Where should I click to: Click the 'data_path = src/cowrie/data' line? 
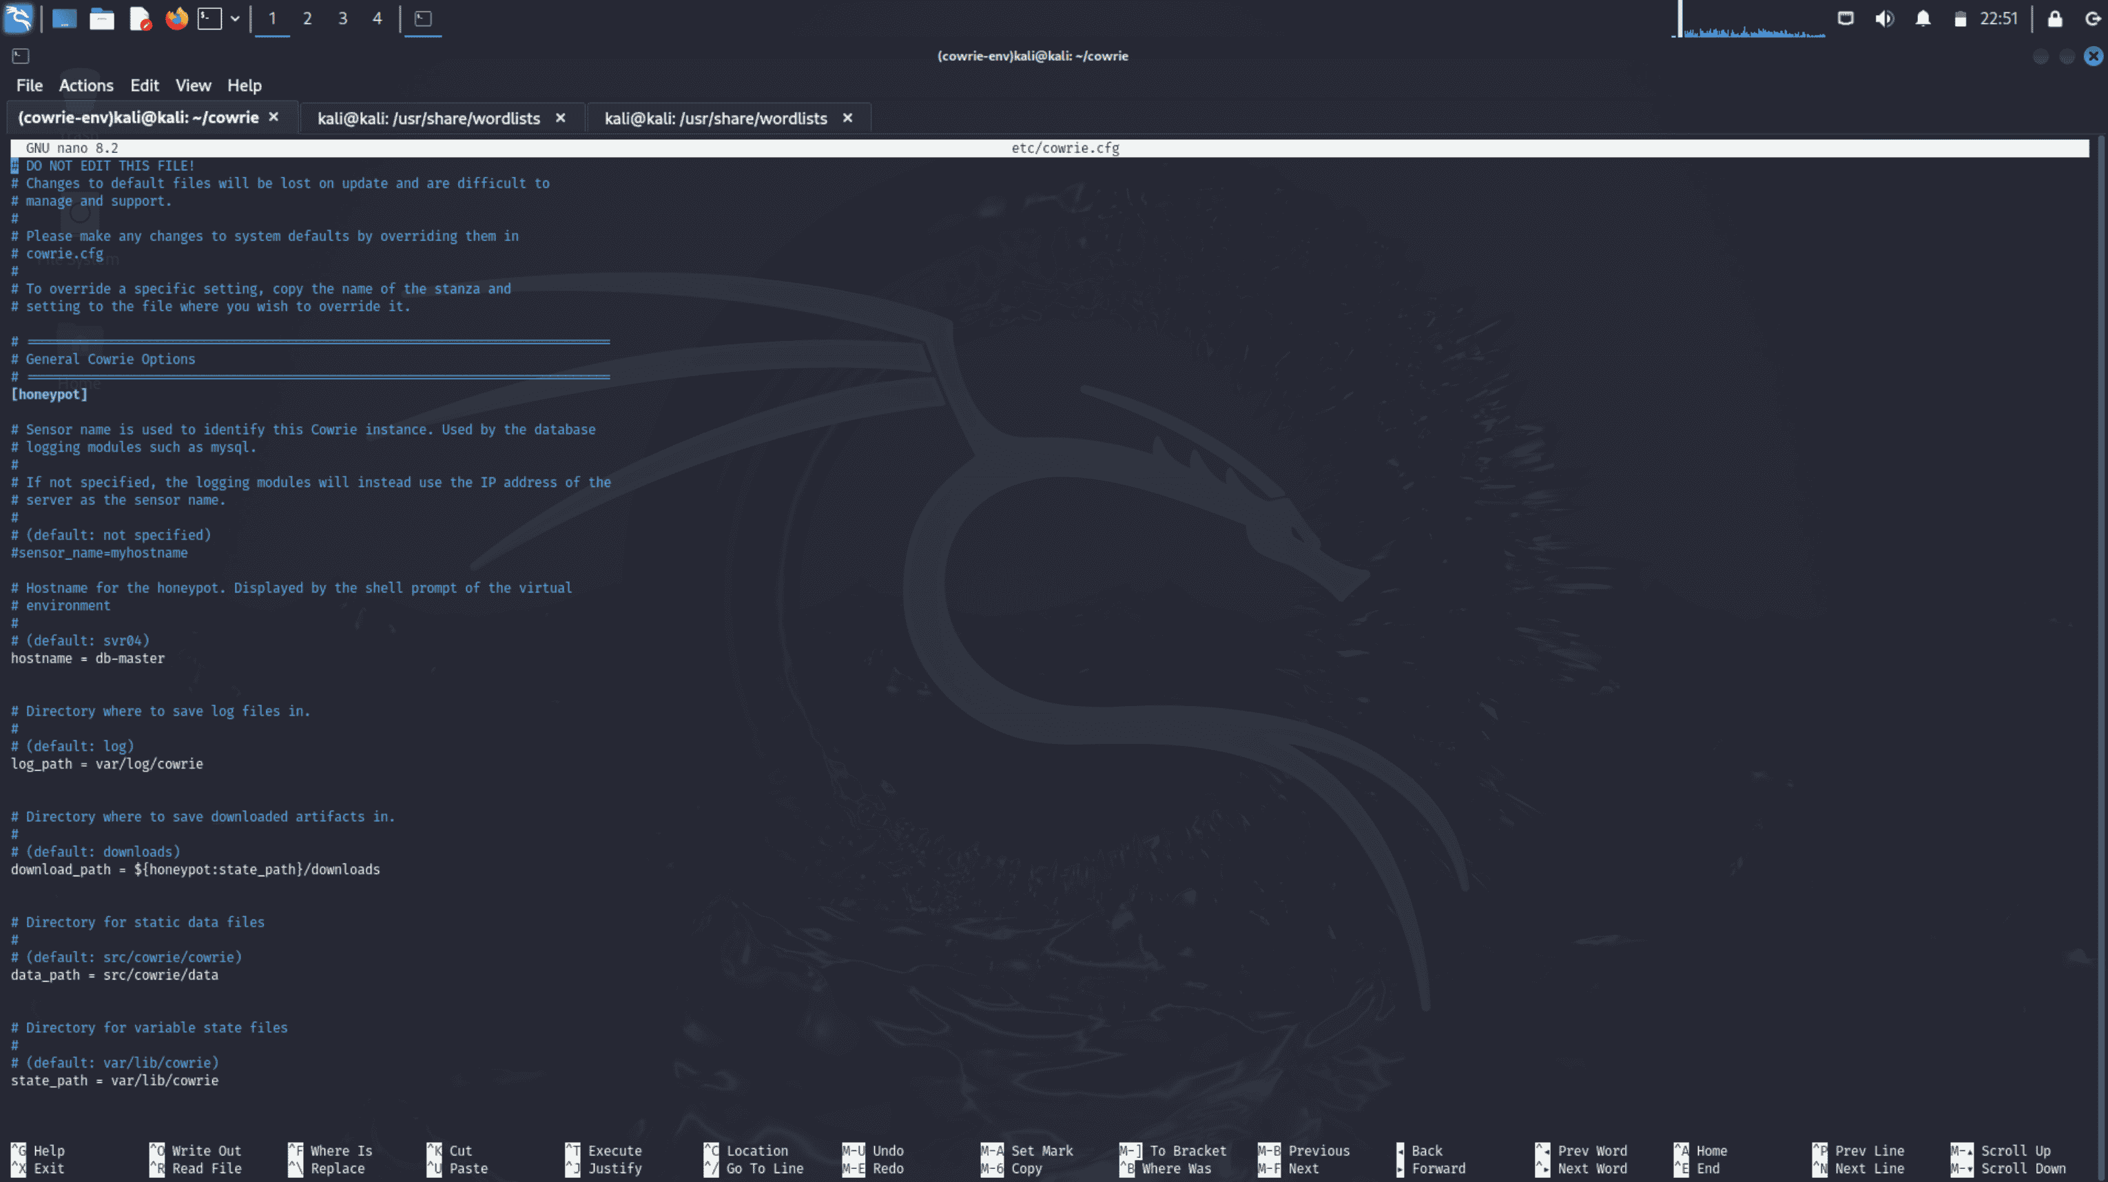114,975
